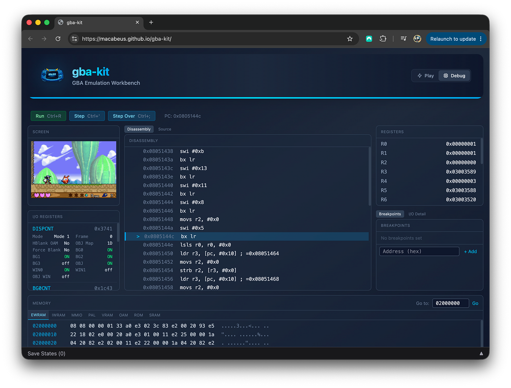Click the Step button

coord(87,116)
